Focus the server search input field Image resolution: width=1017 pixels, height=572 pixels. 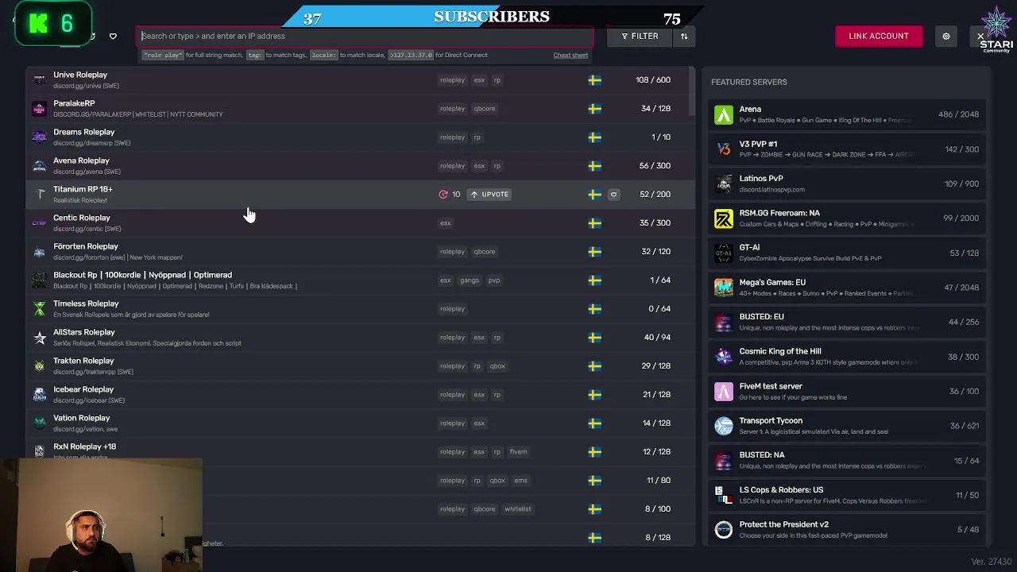tap(365, 36)
